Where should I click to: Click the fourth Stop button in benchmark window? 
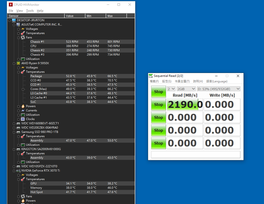tap(158, 130)
